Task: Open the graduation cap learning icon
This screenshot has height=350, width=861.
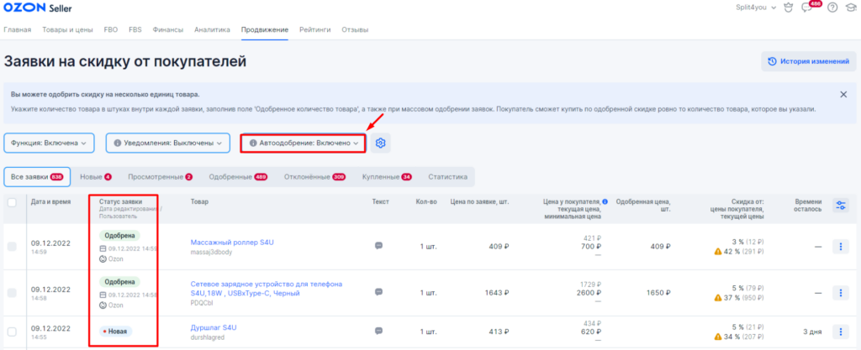Action: tap(850, 8)
